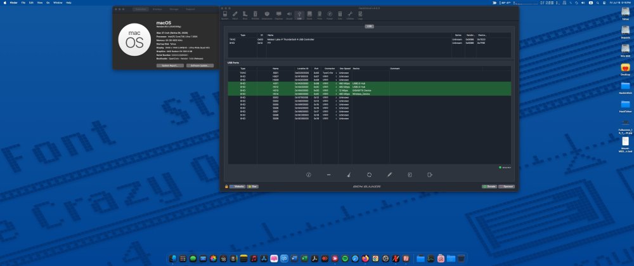Switch to Displays in Hackintool toolbar

[x=278, y=15]
